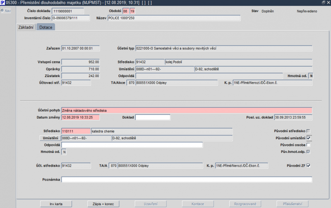Click the new Středisko code 110111 field
This screenshot has height=208, width=331.
point(76,131)
